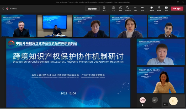Open the People (人员) panel
Viewport: 186px width, 109px height.
(x=114, y=9)
